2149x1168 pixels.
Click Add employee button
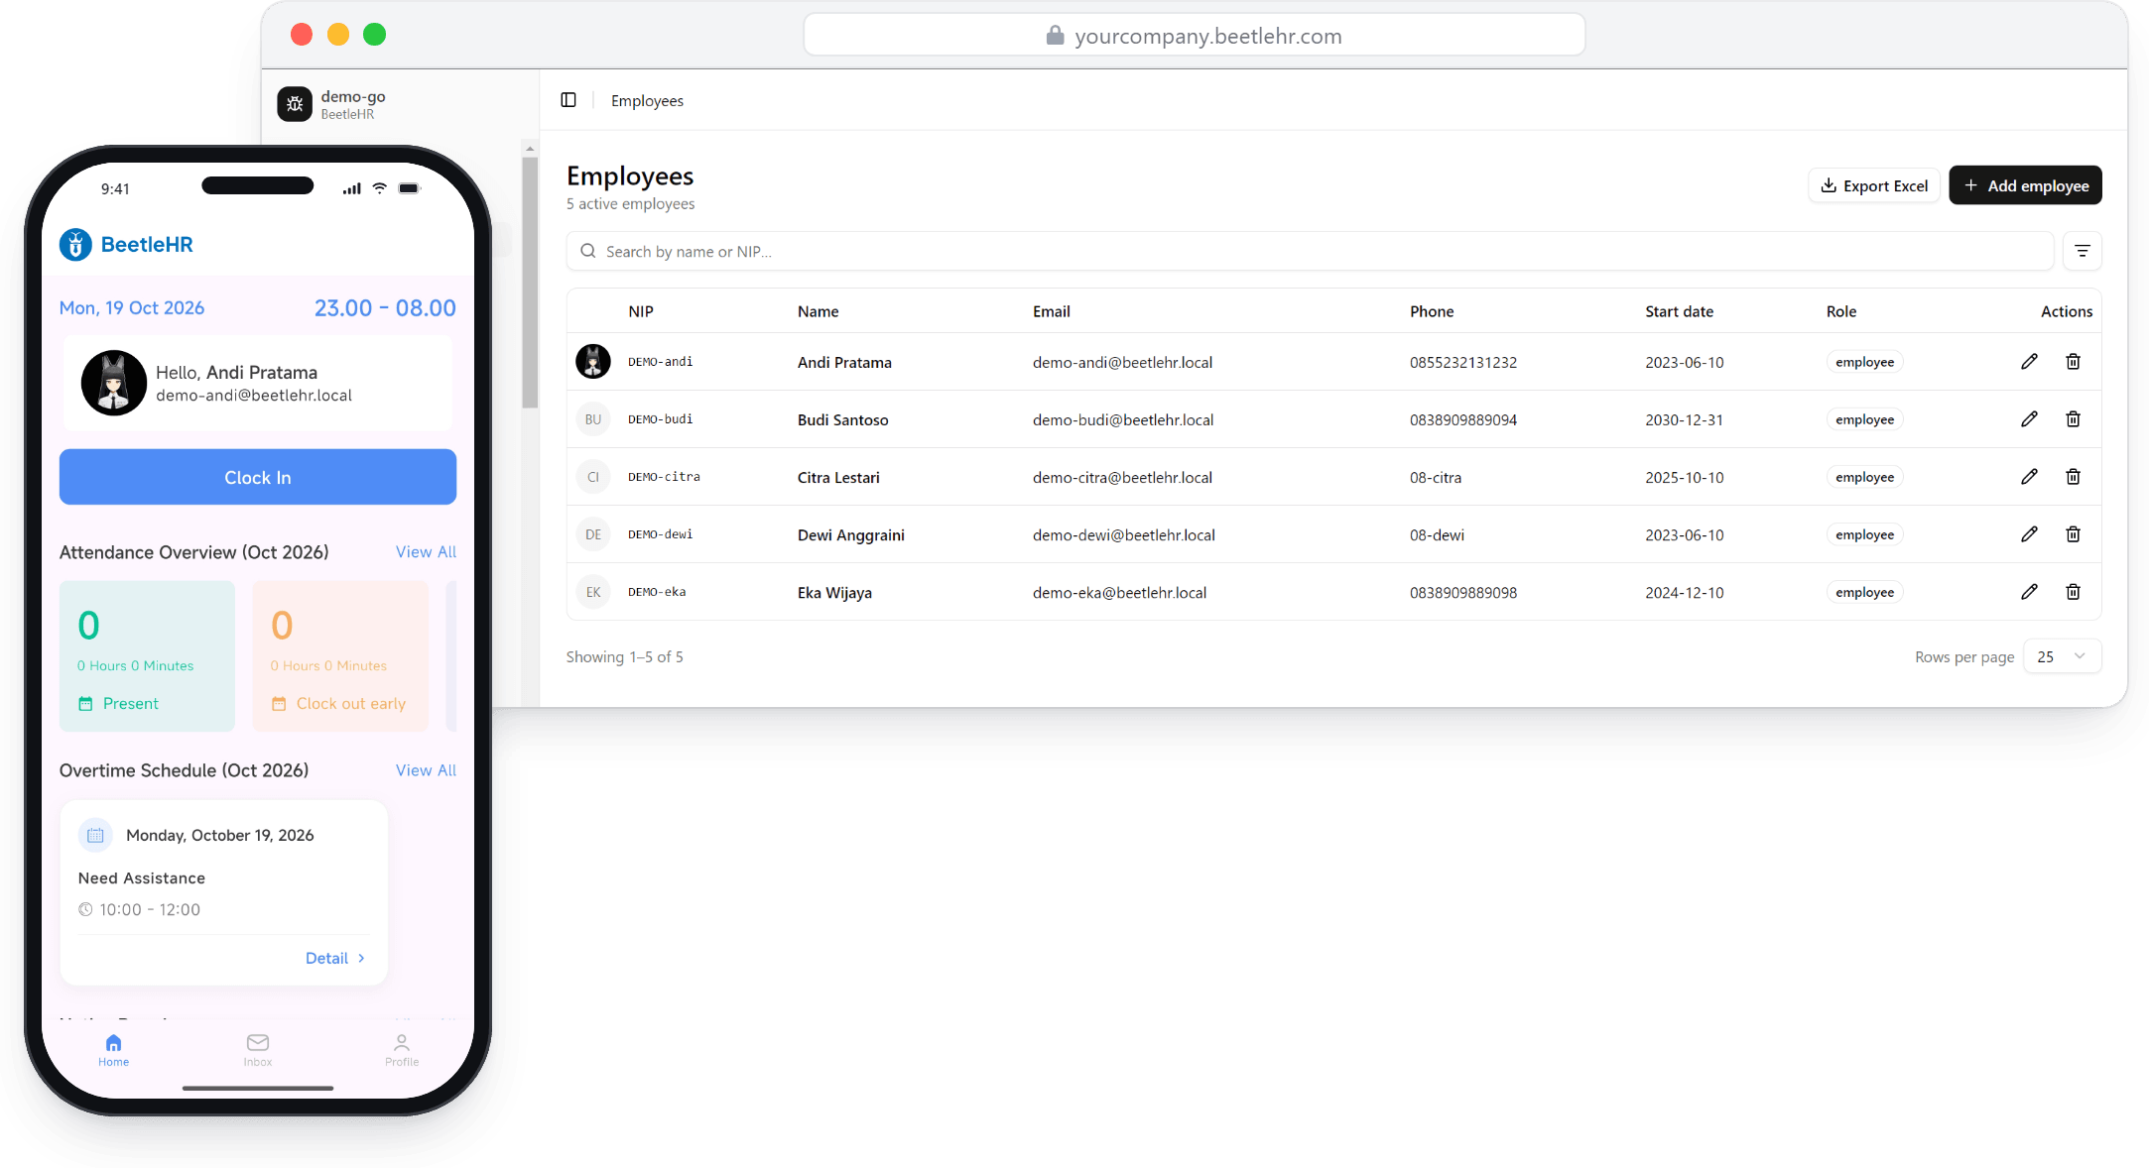[2025, 185]
